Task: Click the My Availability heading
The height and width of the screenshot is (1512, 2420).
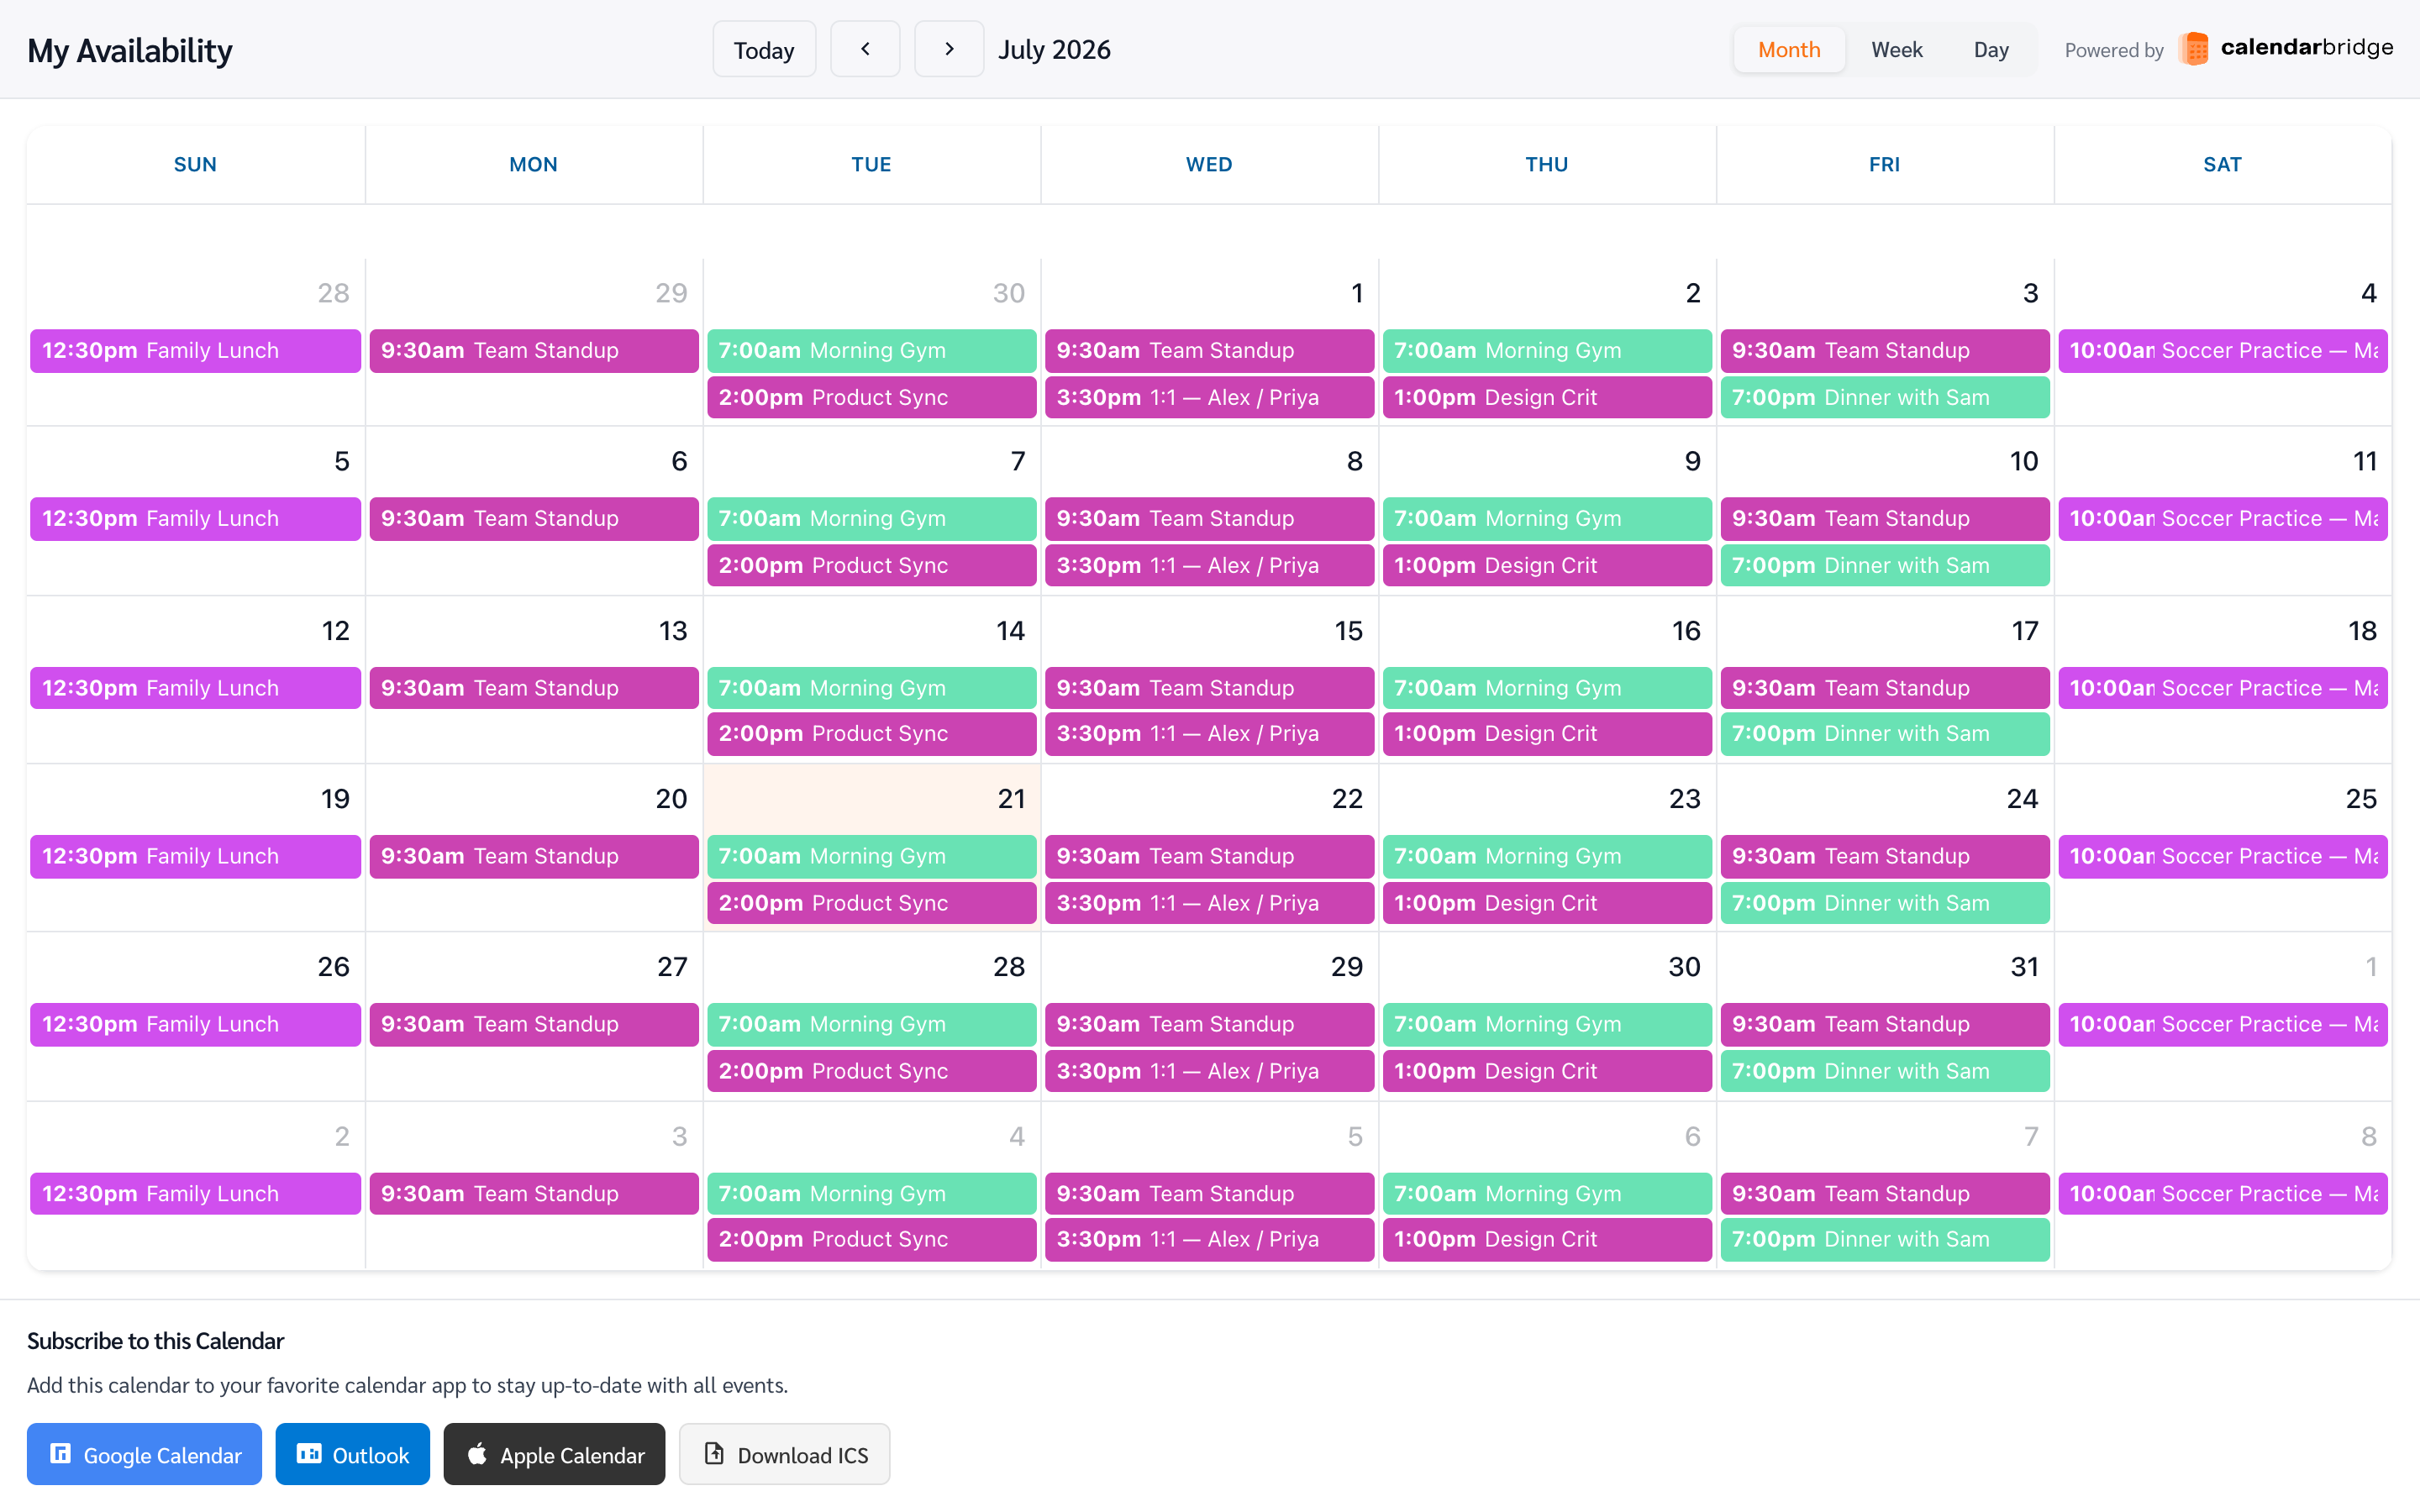Action: click(130, 50)
